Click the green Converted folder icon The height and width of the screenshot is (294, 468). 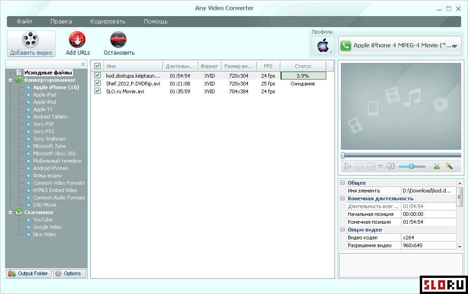tap(19, 80)
